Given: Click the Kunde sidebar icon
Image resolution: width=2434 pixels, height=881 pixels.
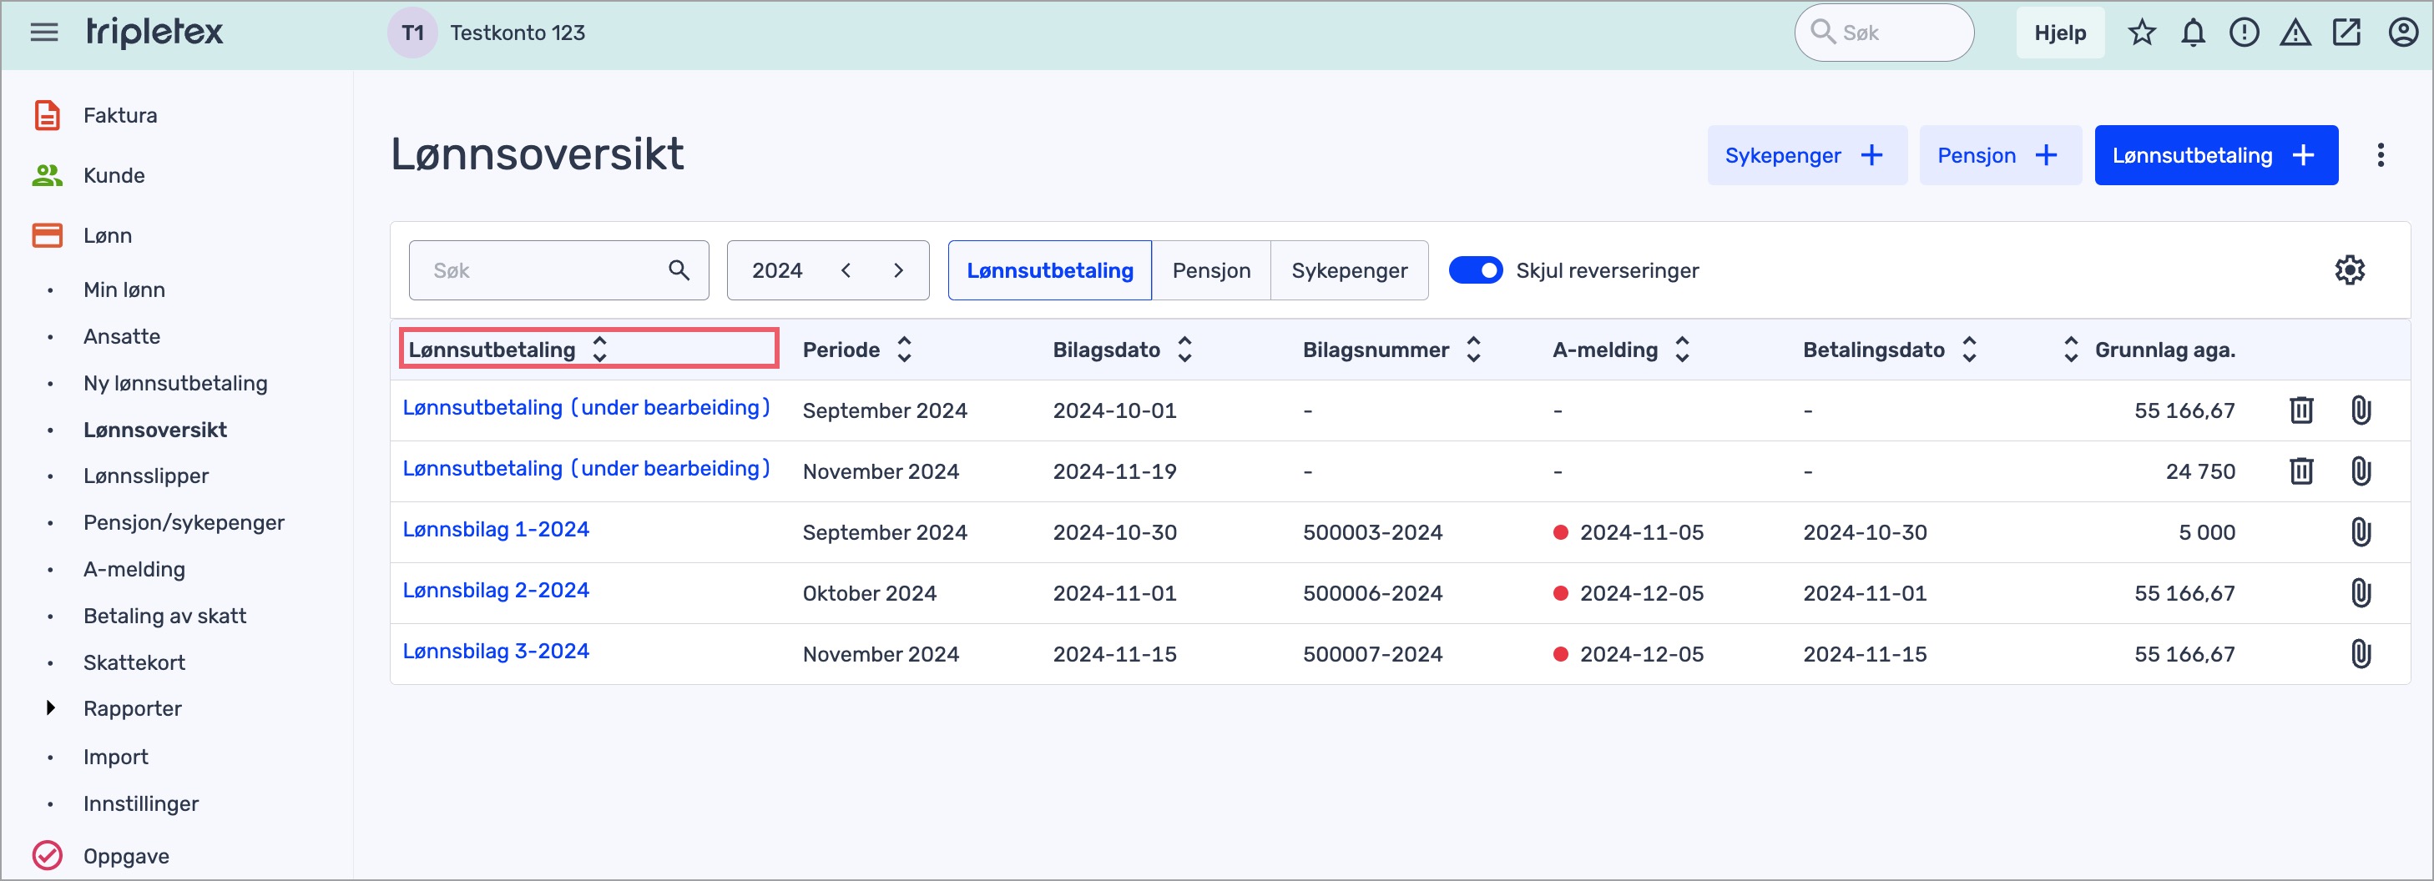Looking at the screenshot, I should point(48,176).
